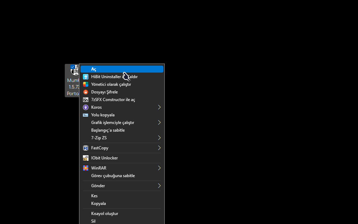Delete the file with Sil
Screen dimensions: 358x224
pyautogui.click(x=122, y=221)
